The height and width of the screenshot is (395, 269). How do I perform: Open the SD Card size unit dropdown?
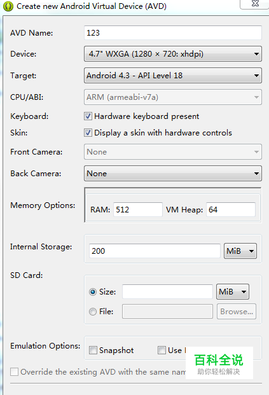233,292
